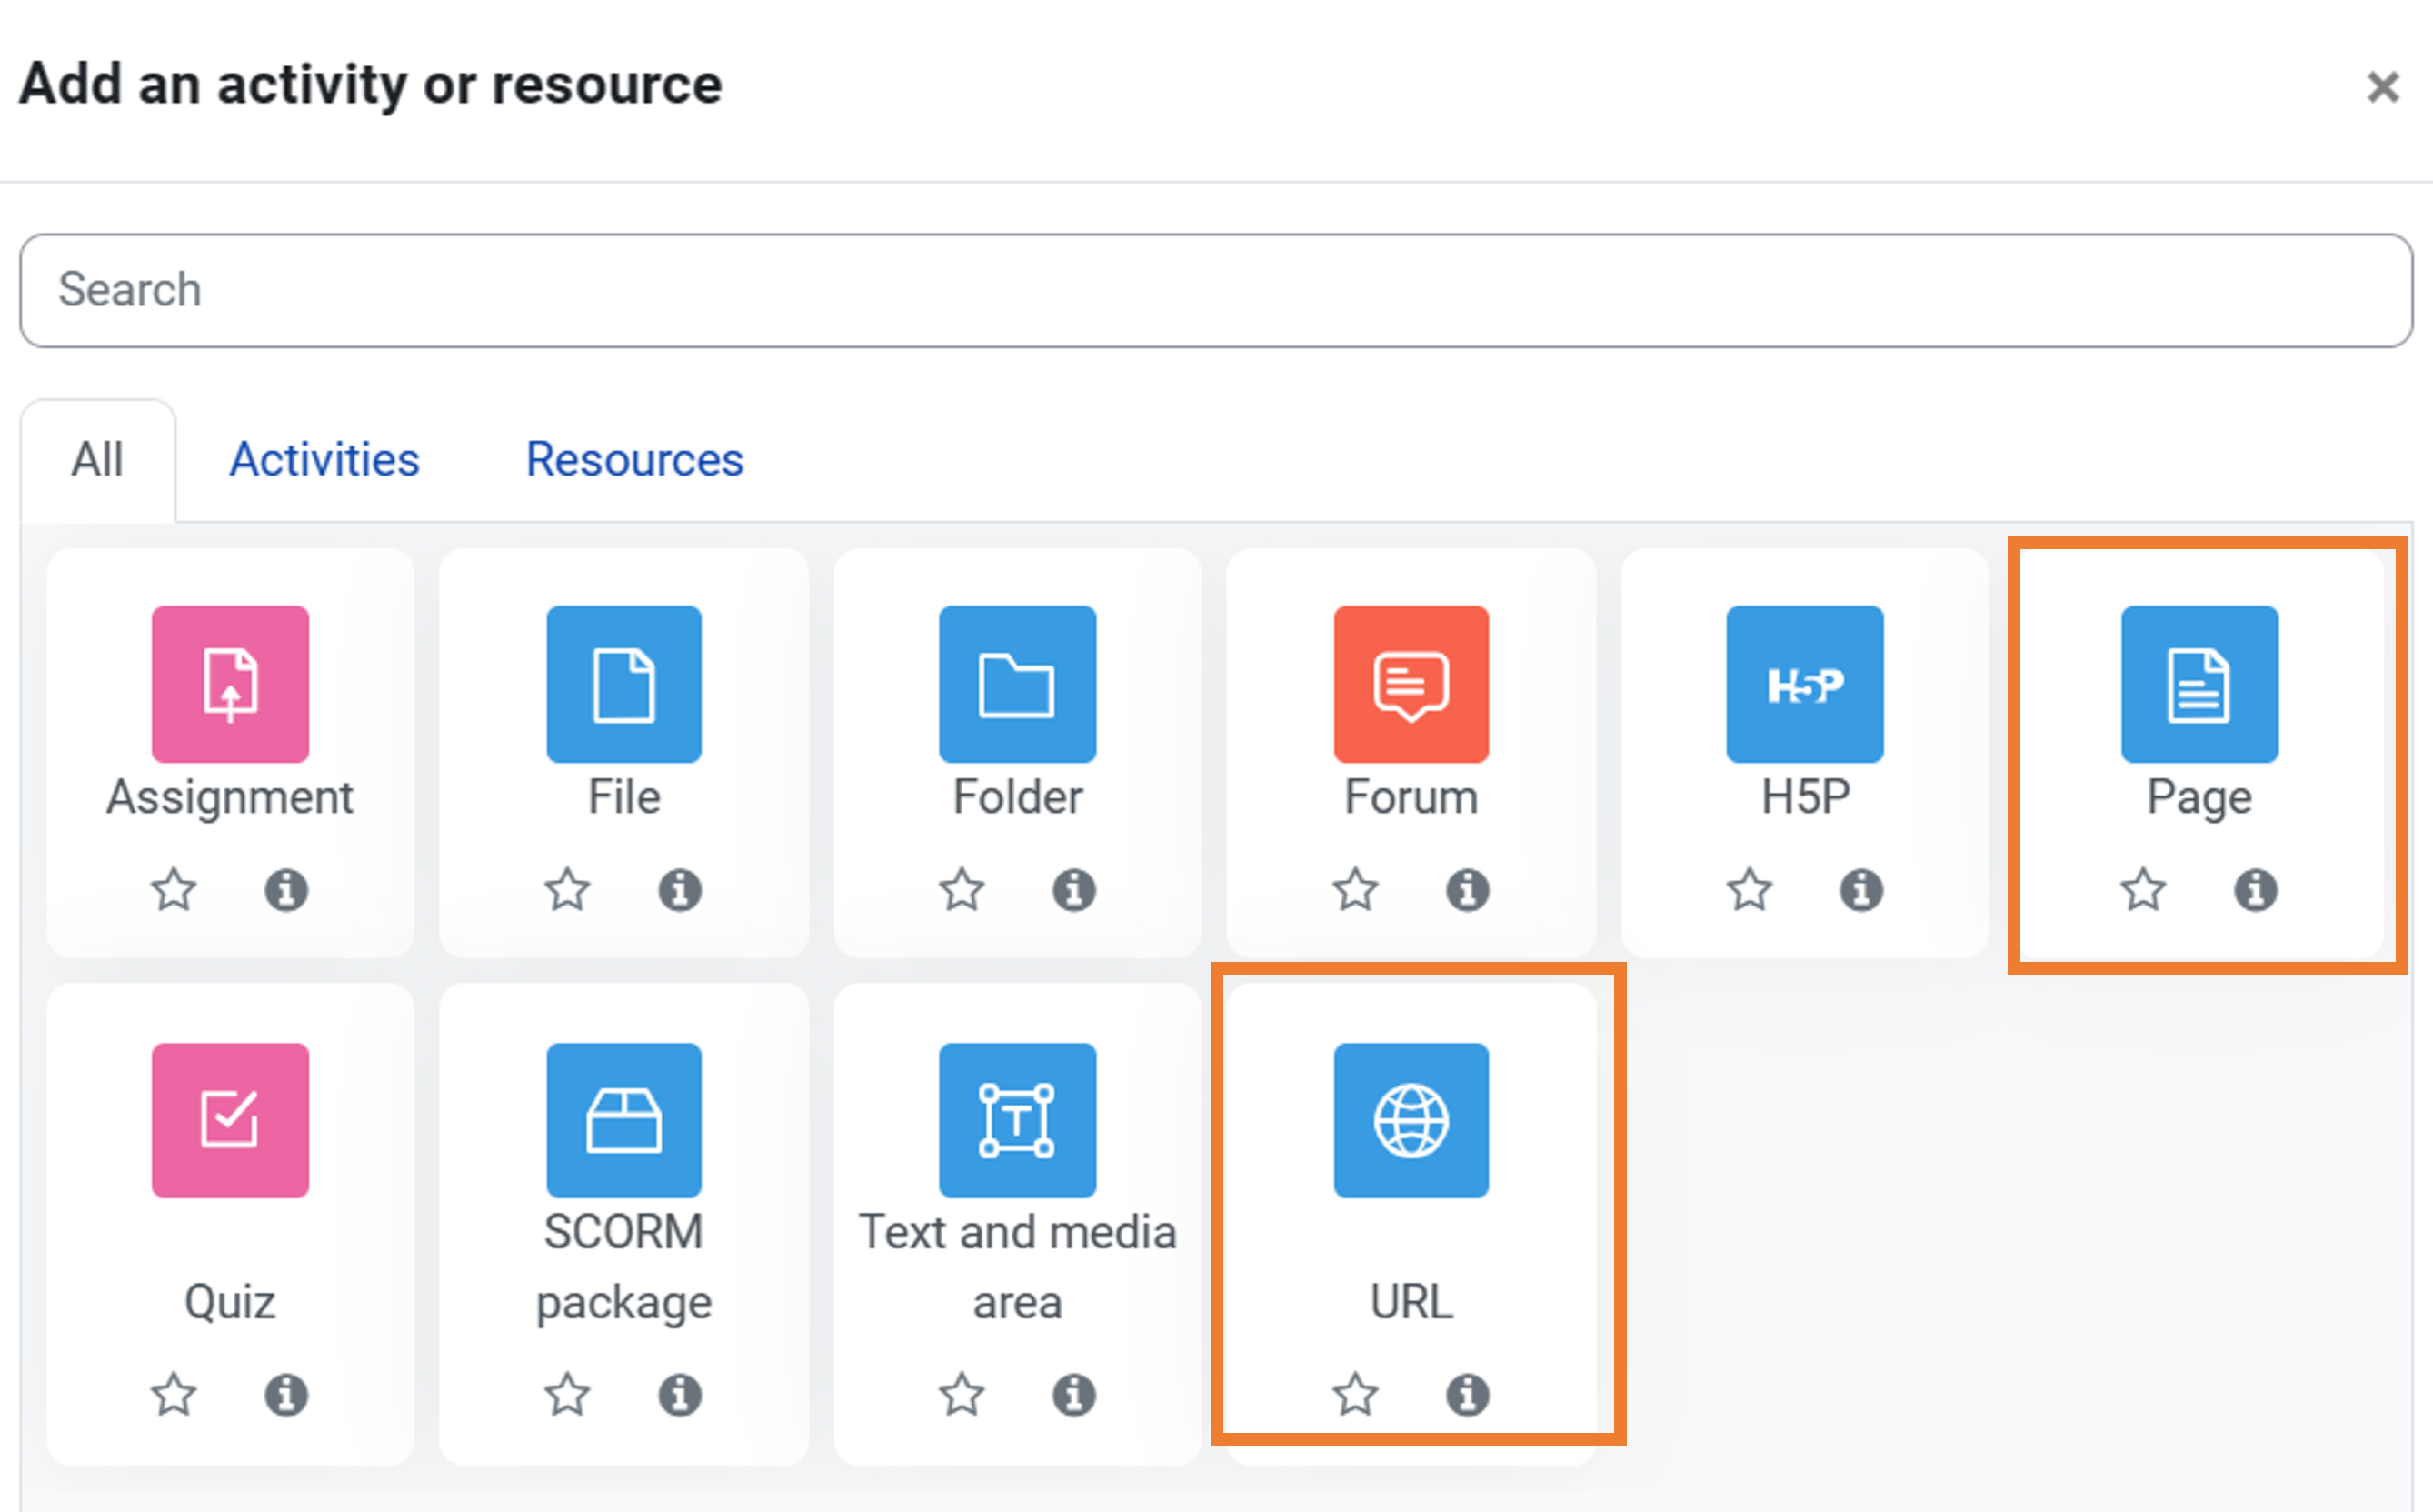Choose the Quiz activity icon
Screen dimensions: 2433x1512
(230, 1120)
